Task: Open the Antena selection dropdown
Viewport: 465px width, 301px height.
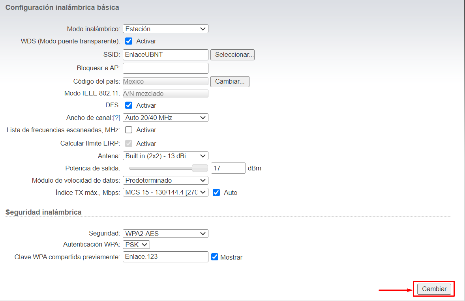Action: pyautogui.click(x=165, y=156)
